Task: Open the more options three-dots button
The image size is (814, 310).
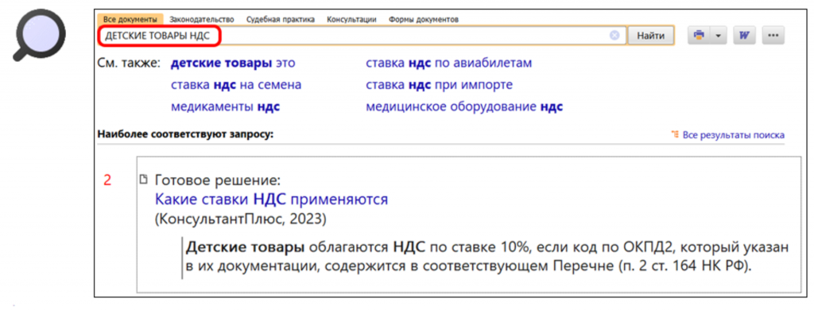Action: [773, 35]
